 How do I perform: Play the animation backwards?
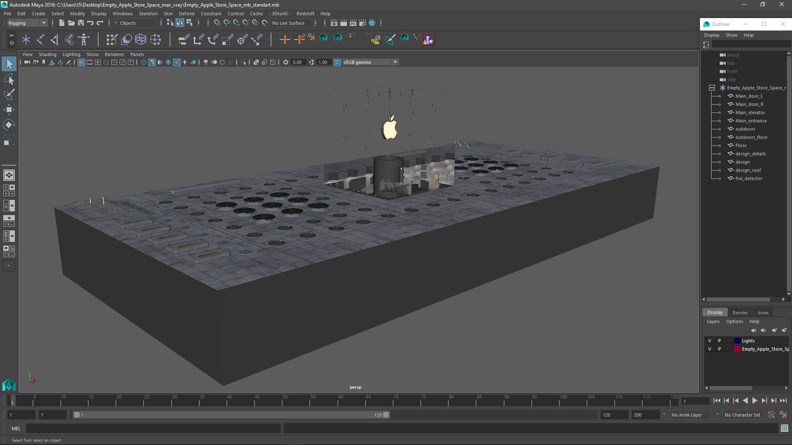(745, 400)
